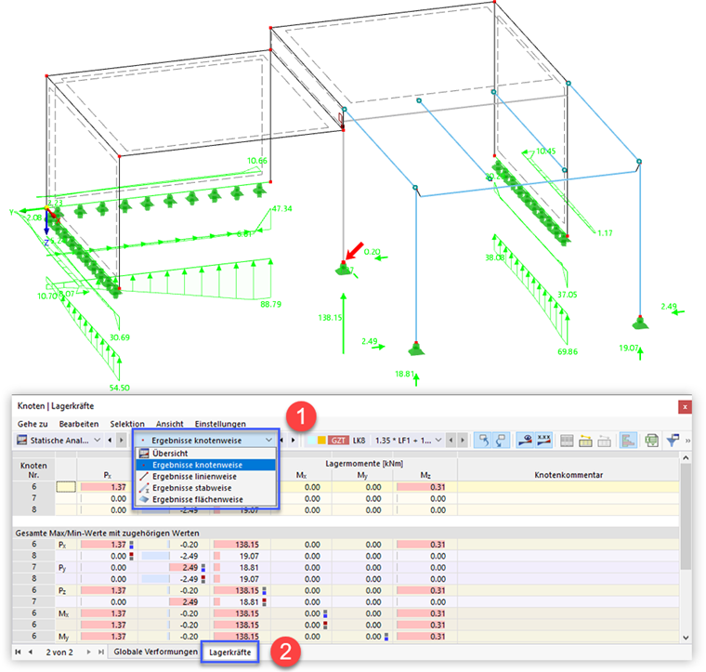Switch to the Lagerkräfte tab
The width and height of the screenshot is (706, 672).
(x=230, y=652)
